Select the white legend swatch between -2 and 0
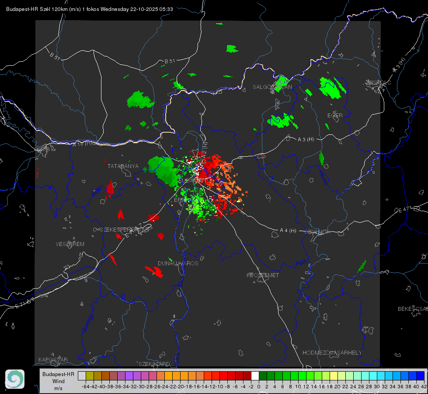The image size is (428, 394). pyautogui.click(x=255, y=376)
